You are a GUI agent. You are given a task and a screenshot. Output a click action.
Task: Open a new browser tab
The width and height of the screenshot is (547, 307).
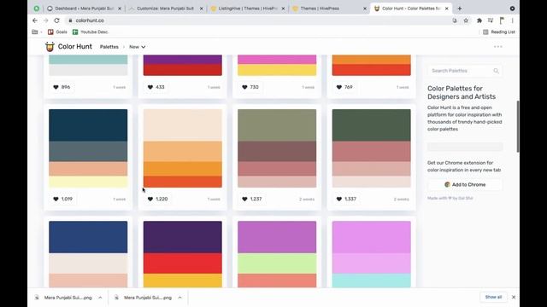(460, 9)
